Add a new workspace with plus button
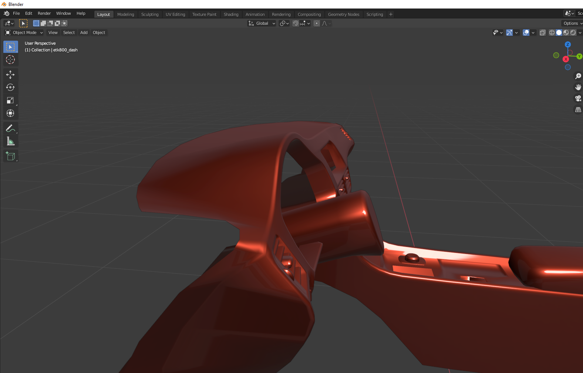583x373 pixels. (391, 14)
